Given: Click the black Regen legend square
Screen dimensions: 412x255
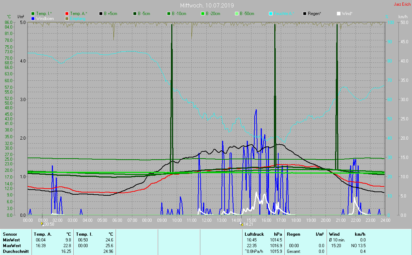Looking at the screenshot, I should tap(305, 14).
